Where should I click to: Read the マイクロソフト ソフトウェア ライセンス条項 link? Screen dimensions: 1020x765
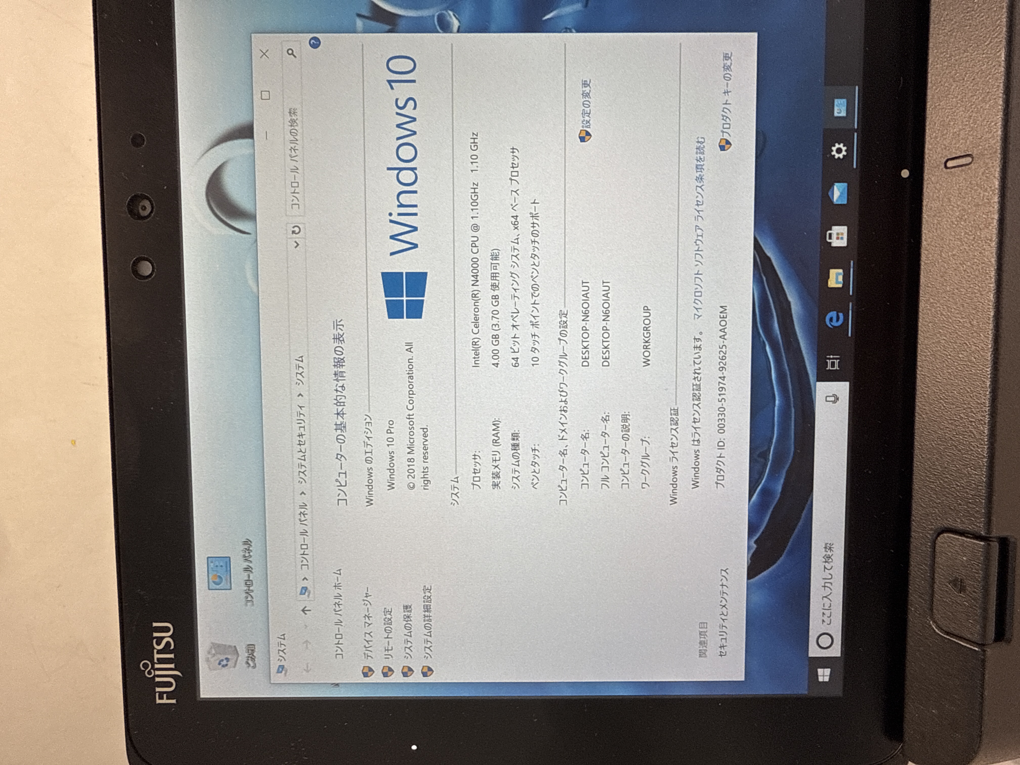(x=699, y=229)
